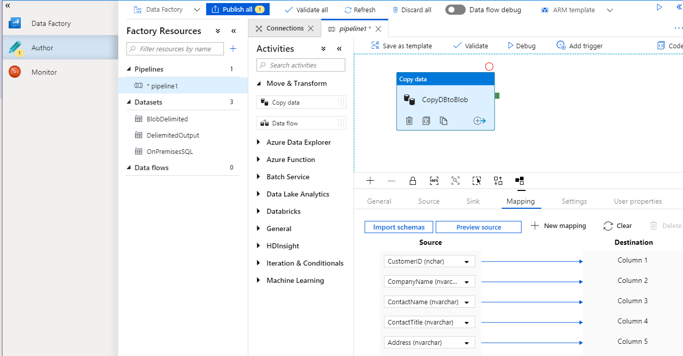Lock the pipeline canvas

[x=412, y=180]
